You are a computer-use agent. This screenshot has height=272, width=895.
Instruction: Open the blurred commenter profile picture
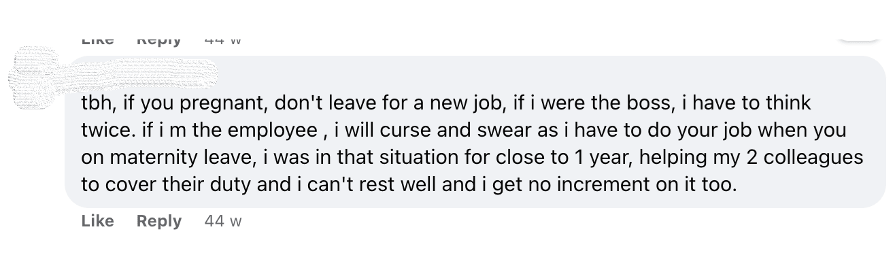[35, 78]
